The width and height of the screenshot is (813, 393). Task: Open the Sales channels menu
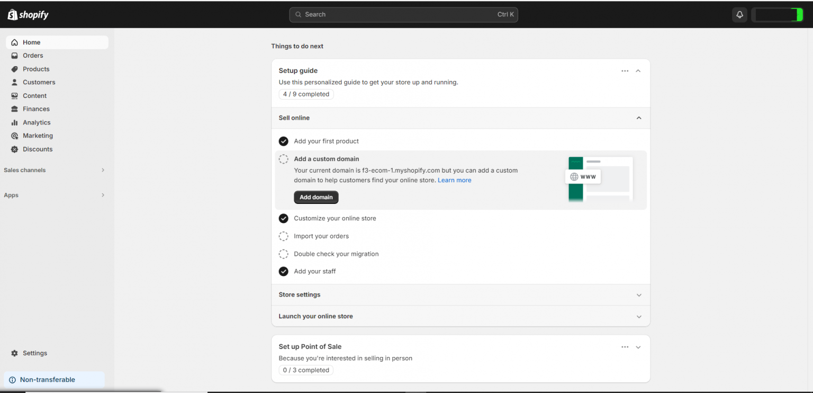[x=56, y=170]
